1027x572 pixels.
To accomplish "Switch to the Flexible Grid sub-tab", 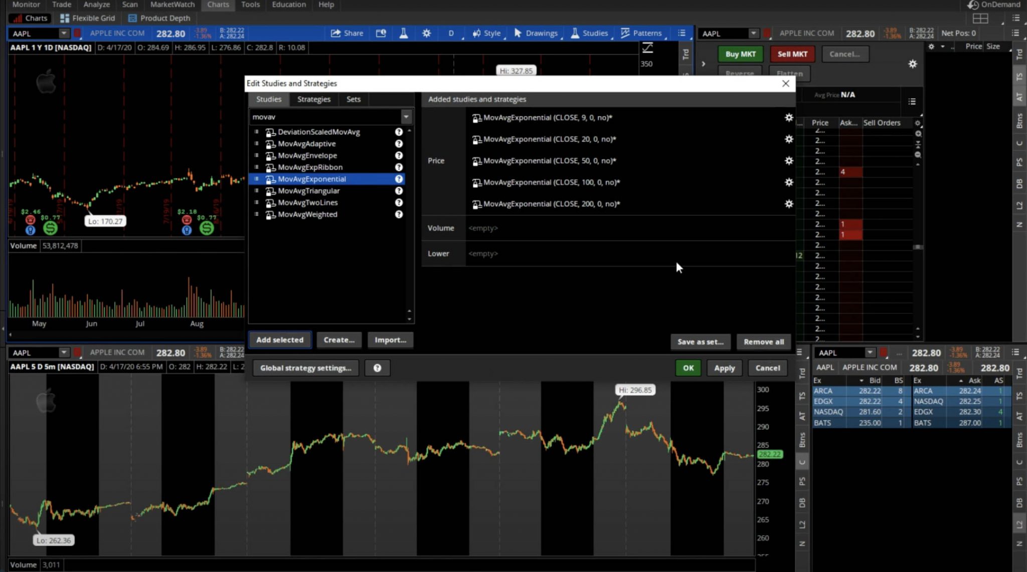I will pos(88,18).
